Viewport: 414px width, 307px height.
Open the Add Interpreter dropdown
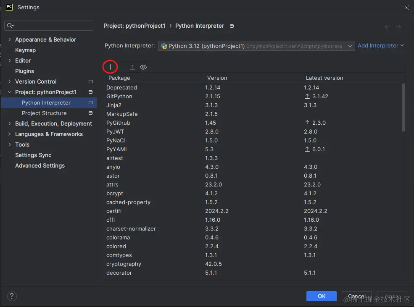pyautogui.click(x=381, y=46)
